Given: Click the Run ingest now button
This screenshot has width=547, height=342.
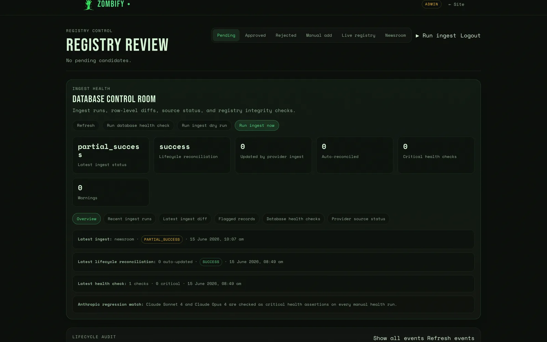Looking at the screenshot, I should [257, 126].
